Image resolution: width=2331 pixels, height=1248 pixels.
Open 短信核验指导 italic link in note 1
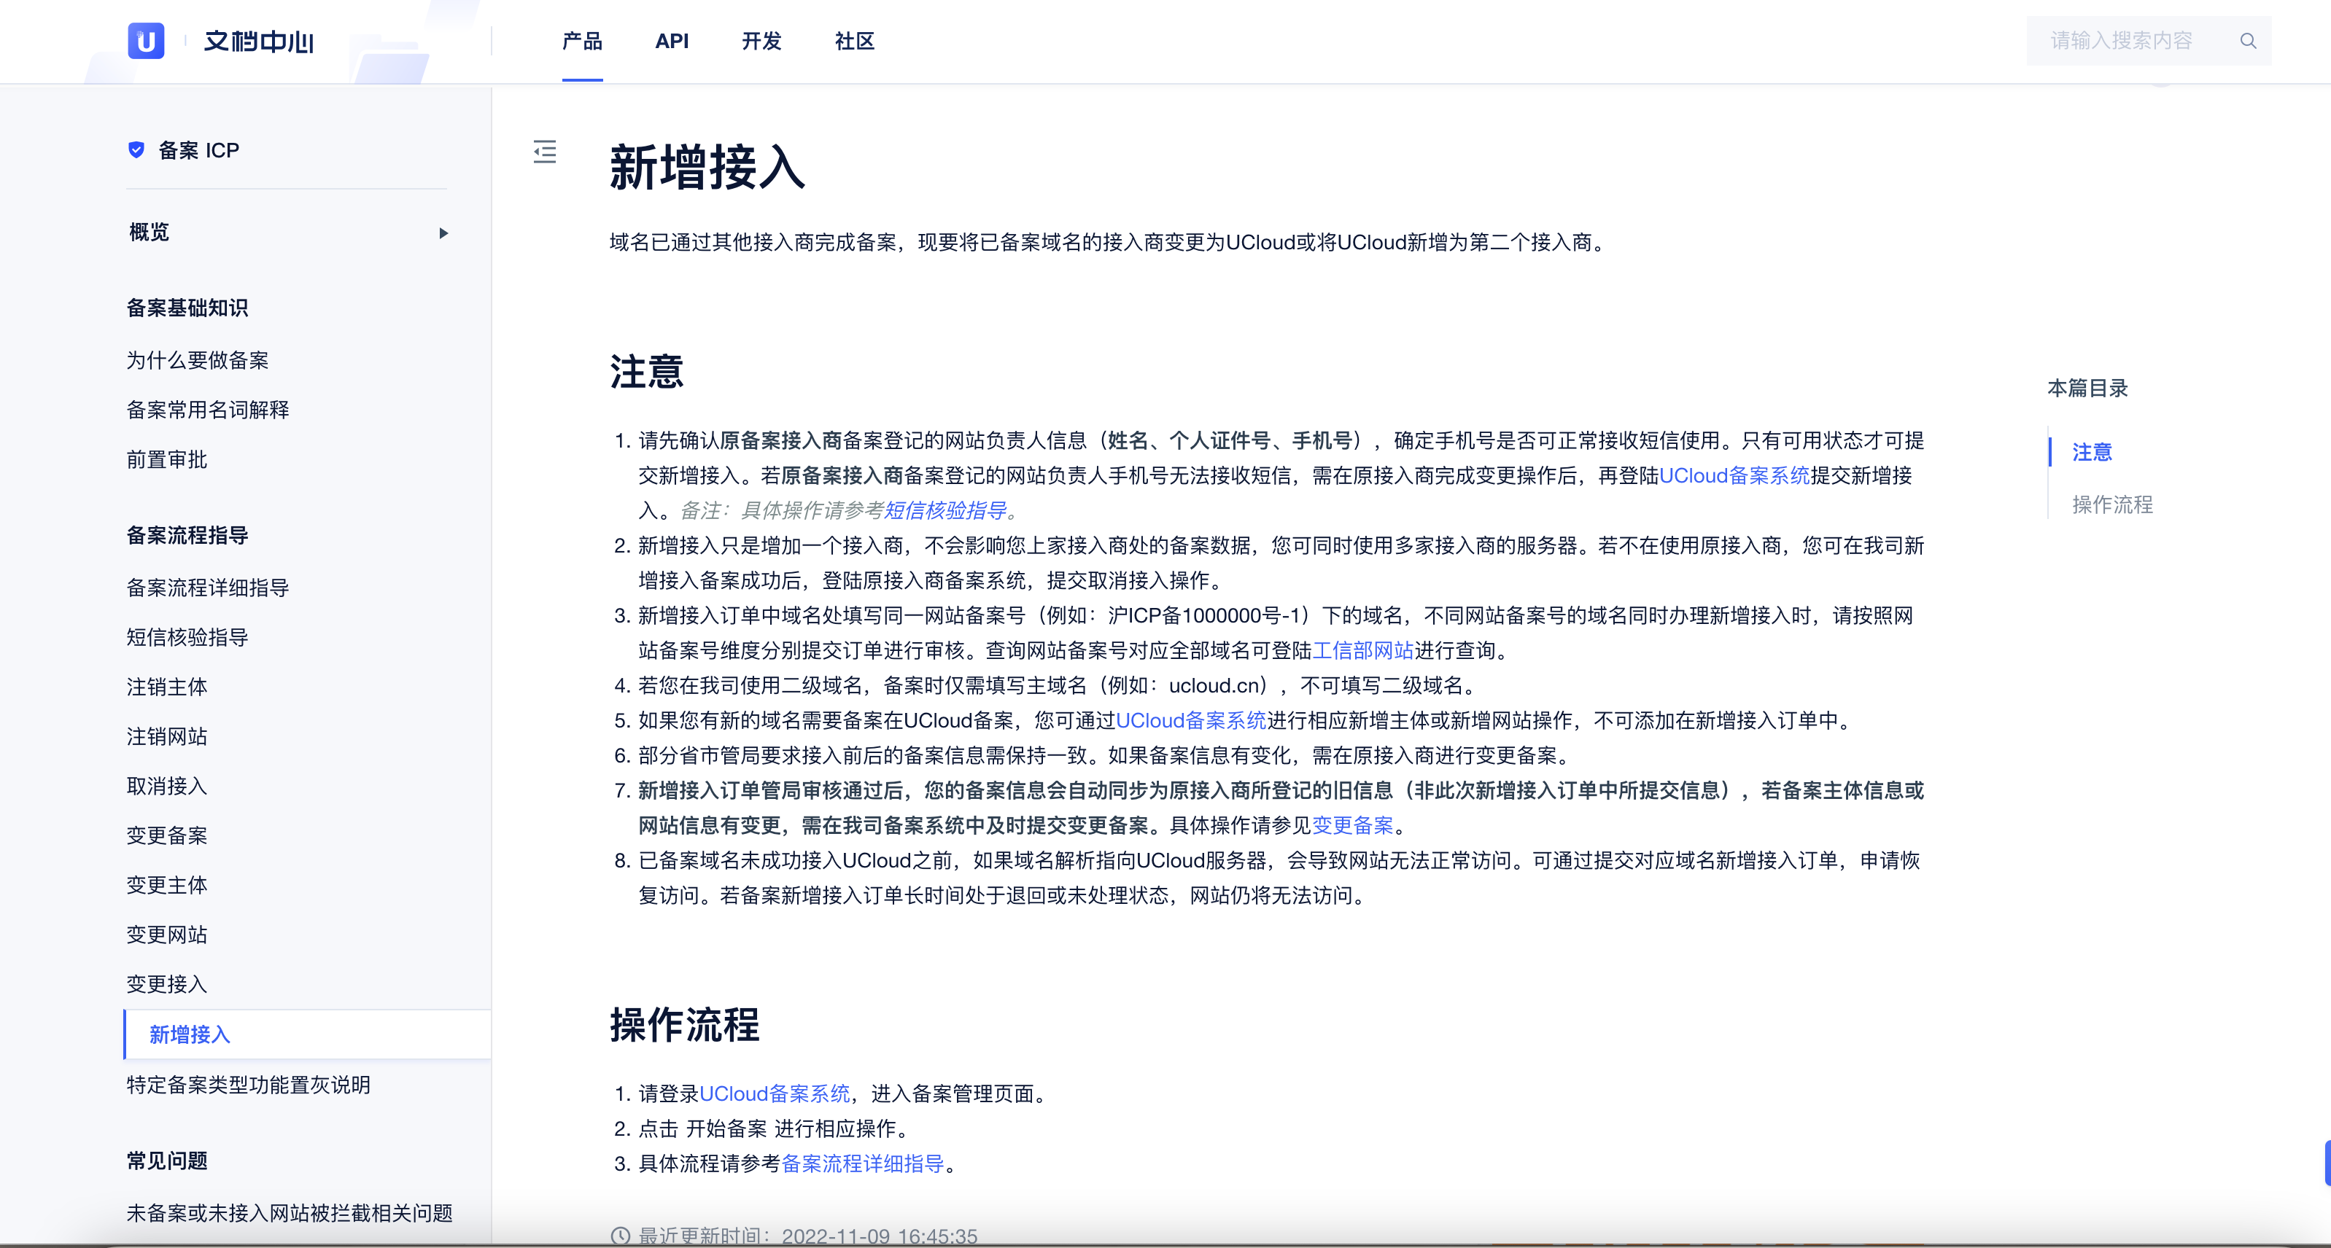945,510
